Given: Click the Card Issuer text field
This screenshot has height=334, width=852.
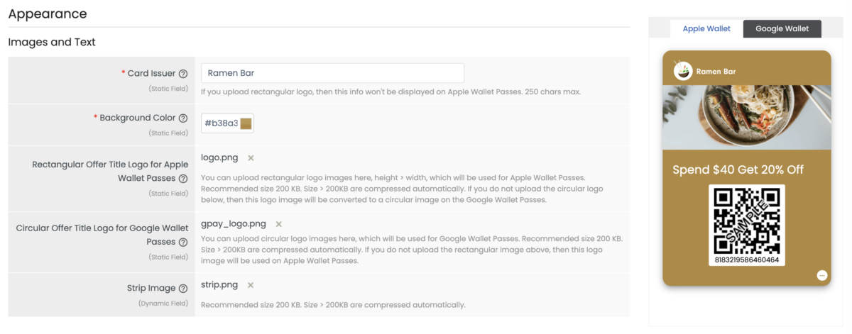Looking at the screenshot, I should point(332,73).
